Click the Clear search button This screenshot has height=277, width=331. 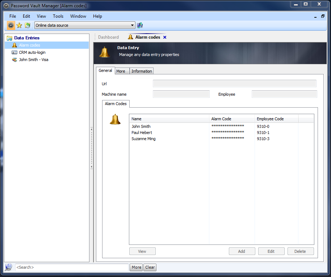pyautogui.click(x=150, y=267)
